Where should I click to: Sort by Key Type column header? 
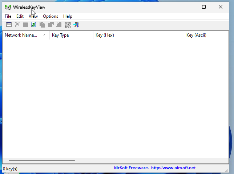pyautogui.click(x=71, y=35)
